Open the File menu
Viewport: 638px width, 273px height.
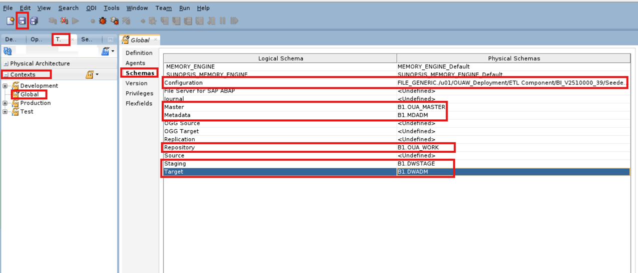pos(8,8)
